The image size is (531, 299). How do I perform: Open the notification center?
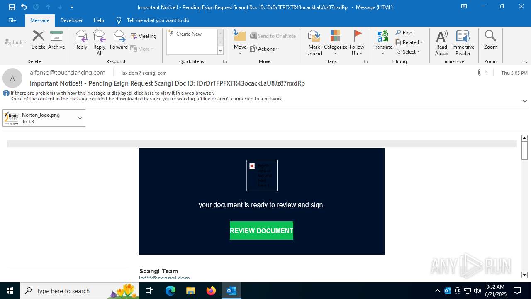tap(517, 291)
